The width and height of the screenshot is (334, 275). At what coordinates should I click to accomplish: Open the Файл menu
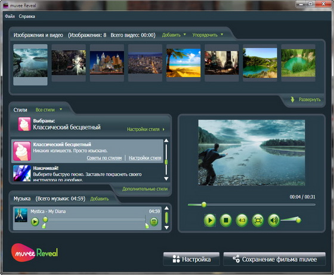pyautogui.click(x=10, y=16)
